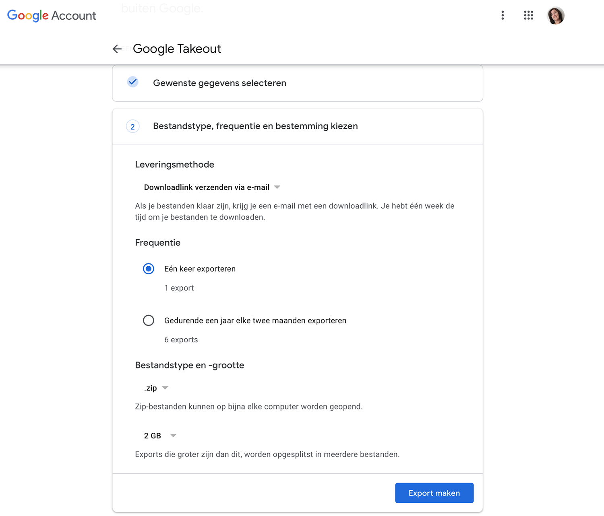Viewport: 604px width, 516px height.
Task: Click the Google Account logo
Action: point(52,15)
